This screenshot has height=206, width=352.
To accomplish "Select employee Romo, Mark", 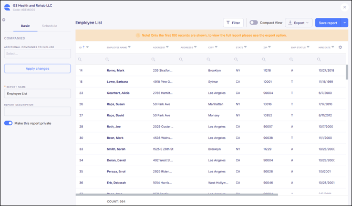I will coord(116,71).
